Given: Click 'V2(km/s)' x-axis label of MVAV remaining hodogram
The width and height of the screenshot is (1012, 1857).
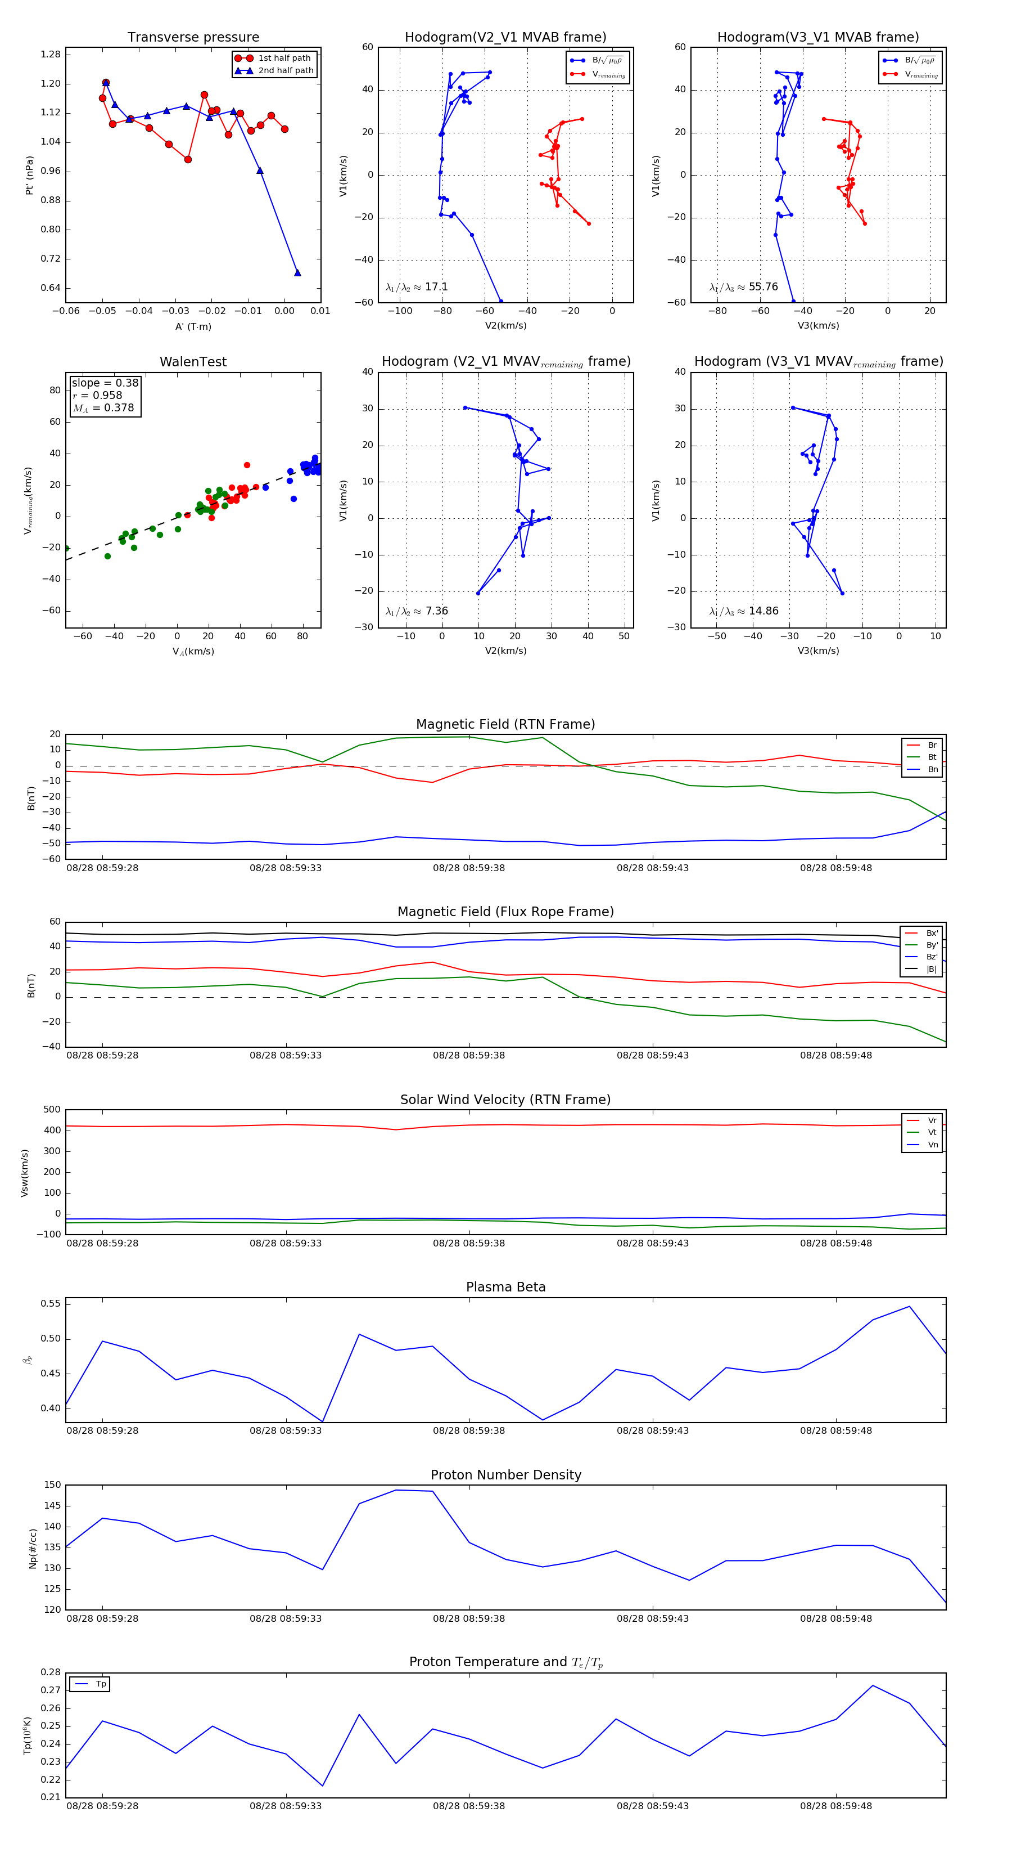Looking at the screenshot, I should coord(505,651).
